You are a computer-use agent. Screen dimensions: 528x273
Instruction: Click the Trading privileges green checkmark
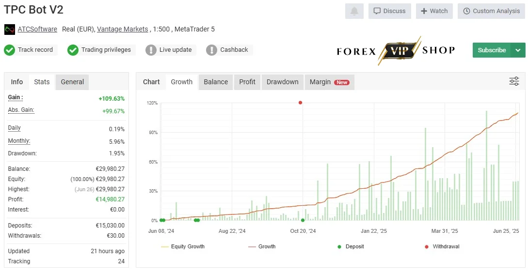point(73,50)
